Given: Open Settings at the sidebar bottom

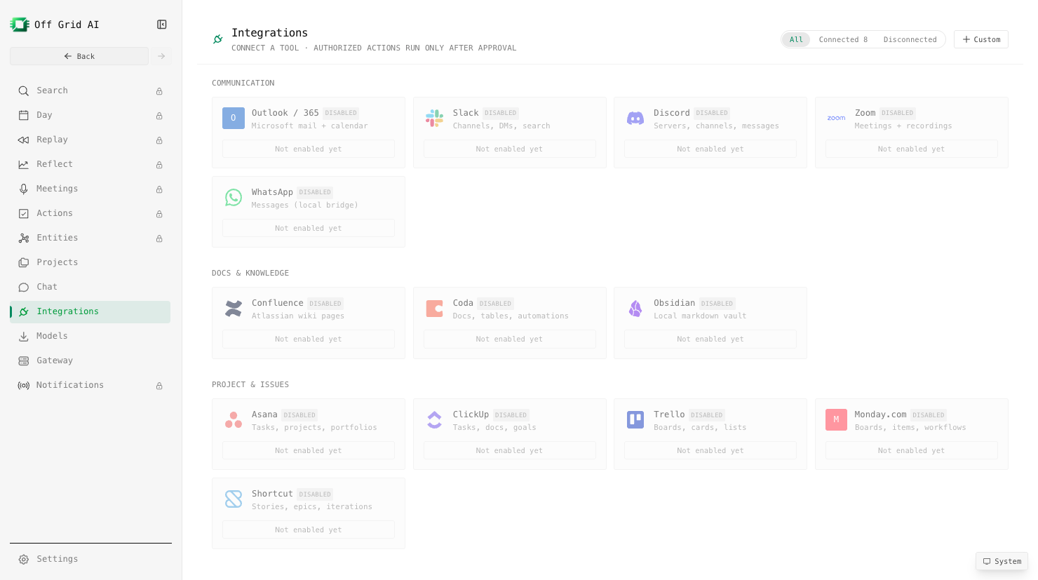Looking at the screenshot, I should 90,560.
